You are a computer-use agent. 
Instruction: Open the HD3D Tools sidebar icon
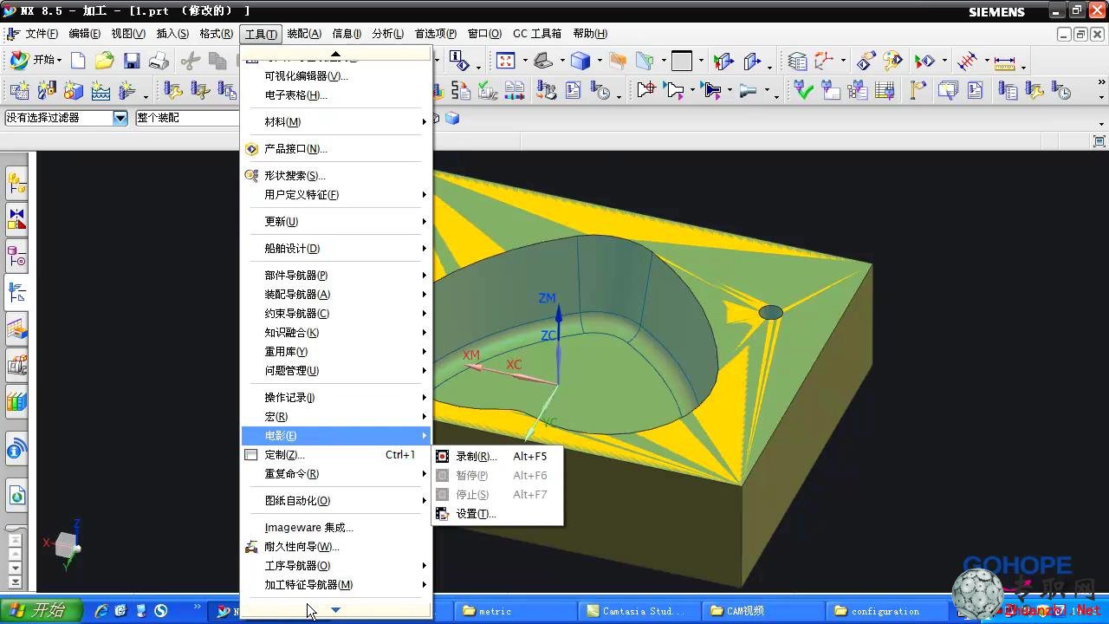16,450
